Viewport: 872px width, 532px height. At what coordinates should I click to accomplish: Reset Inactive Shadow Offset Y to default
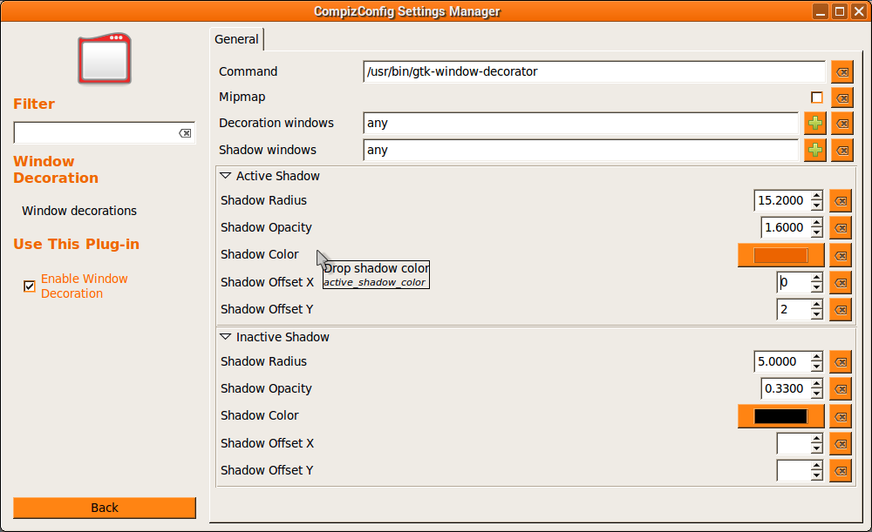point(841,470)
